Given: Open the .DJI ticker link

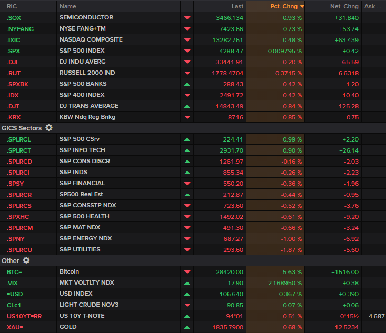Looking at the screenshot, I should (x=12, y=62).
